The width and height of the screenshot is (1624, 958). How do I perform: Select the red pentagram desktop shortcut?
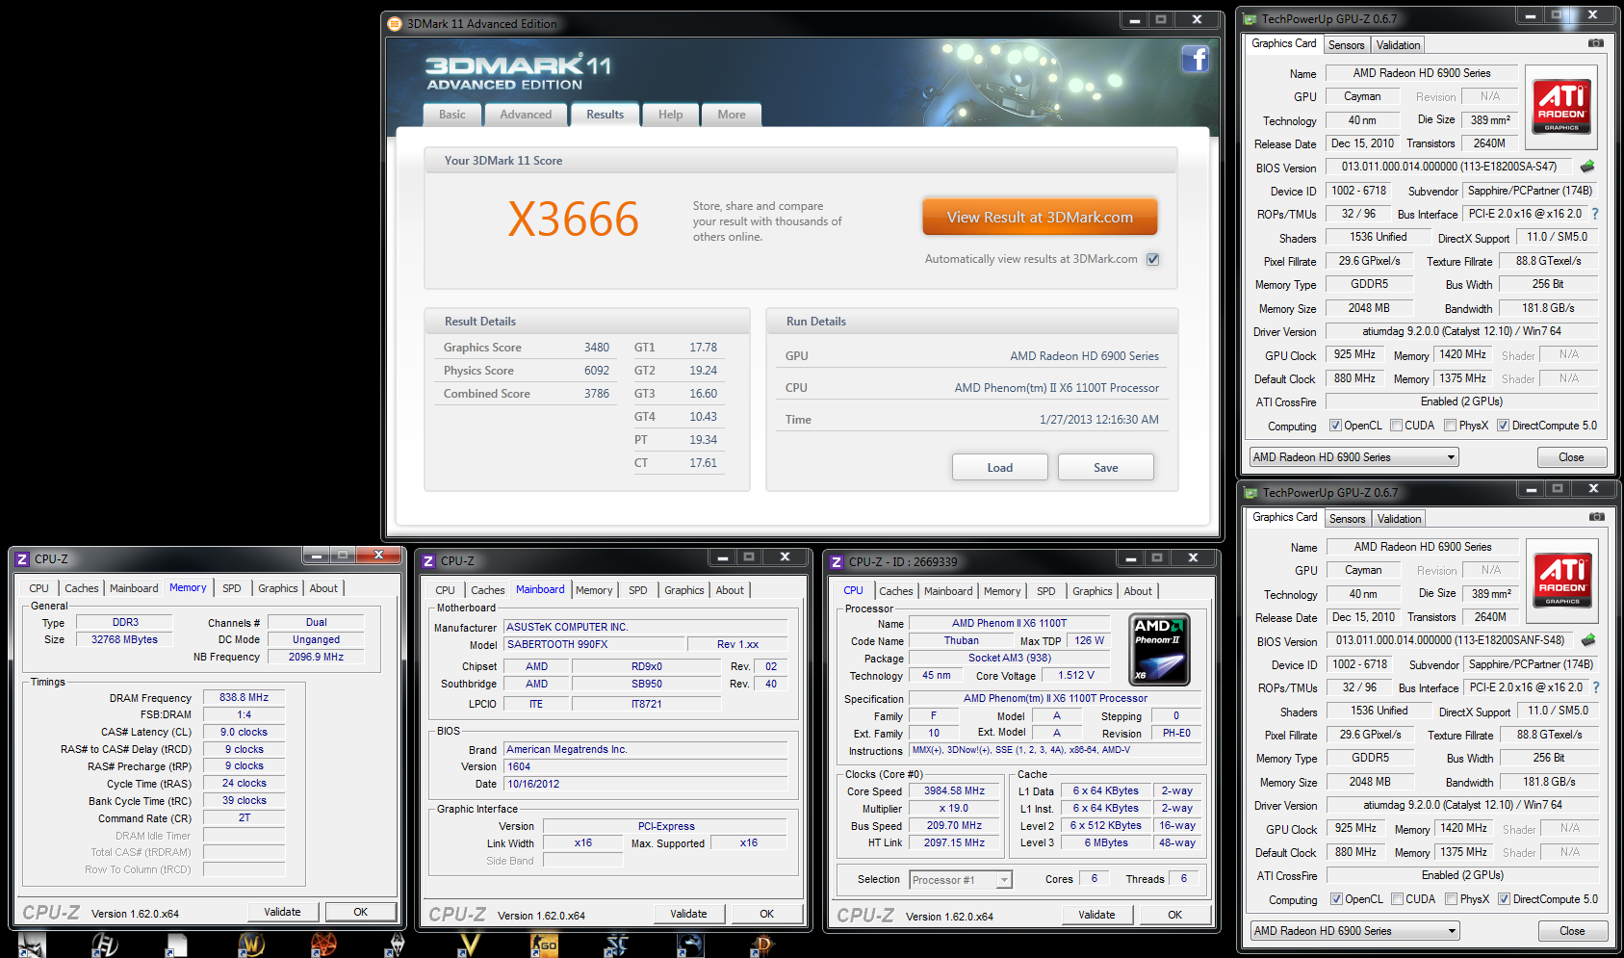(x=324, y=945)
